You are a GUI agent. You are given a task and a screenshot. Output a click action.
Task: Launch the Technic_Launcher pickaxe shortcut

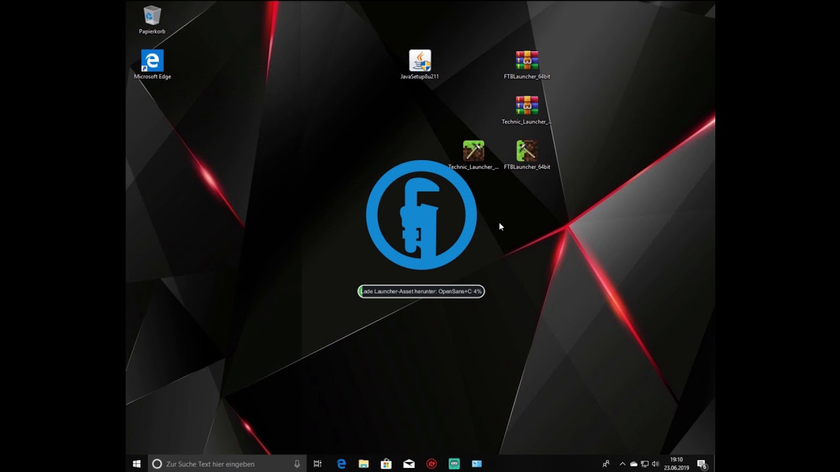click(472, 151)
